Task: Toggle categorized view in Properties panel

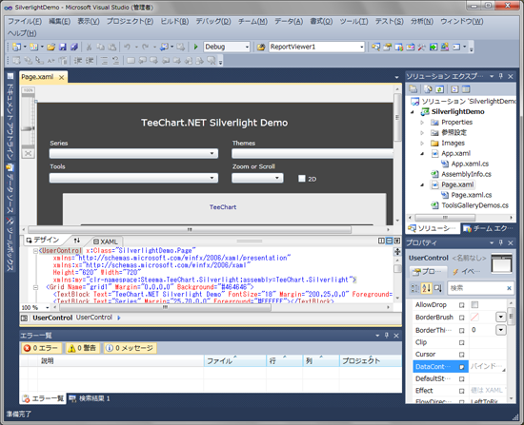Action: pyautogui.click(x=414, y=288)
